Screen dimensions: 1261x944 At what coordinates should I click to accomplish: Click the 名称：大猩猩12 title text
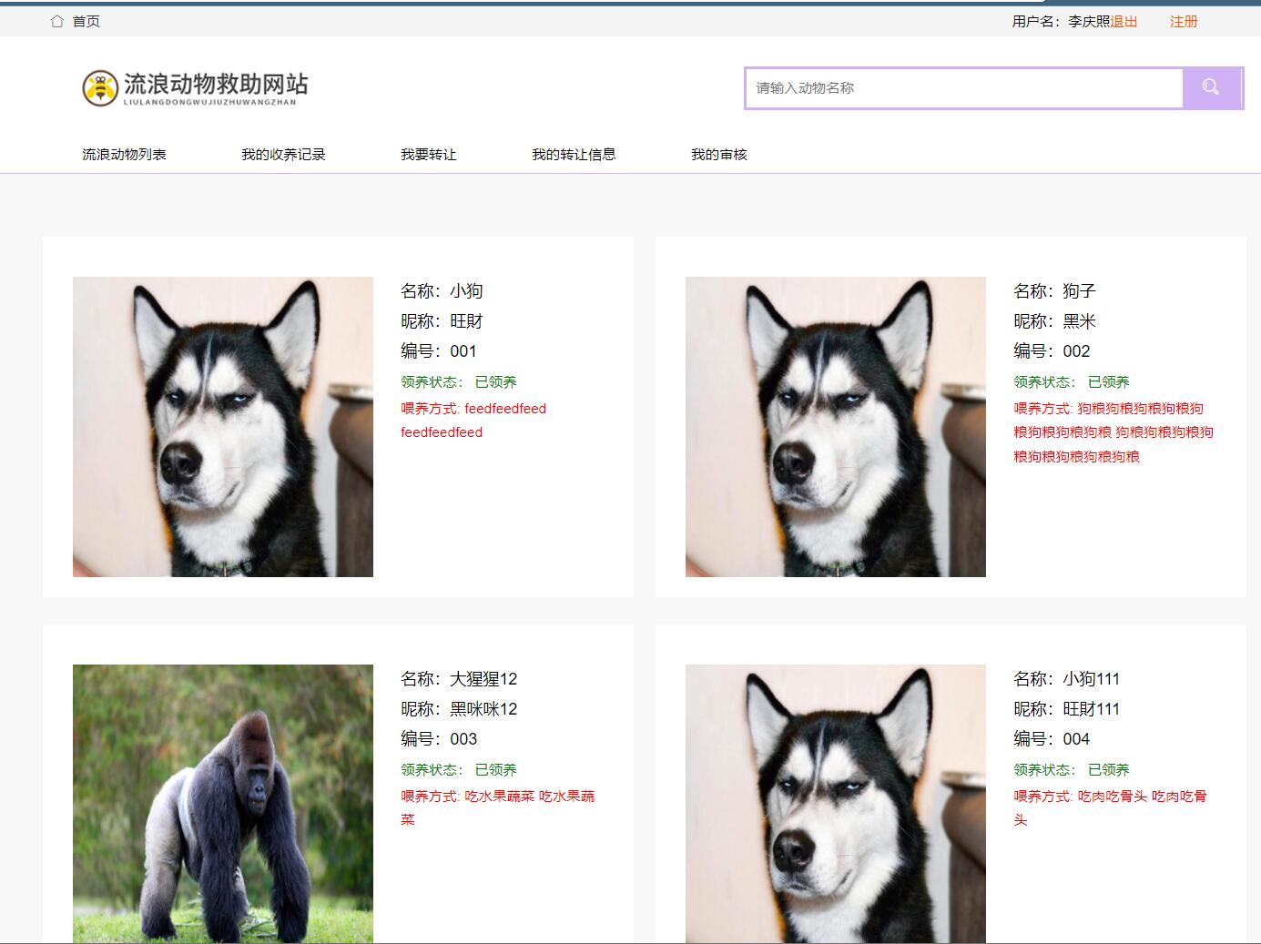click(459, 679)
